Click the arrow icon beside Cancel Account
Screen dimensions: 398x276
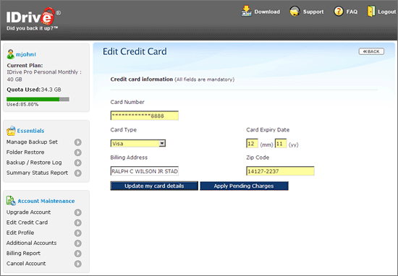coord(78,264)
